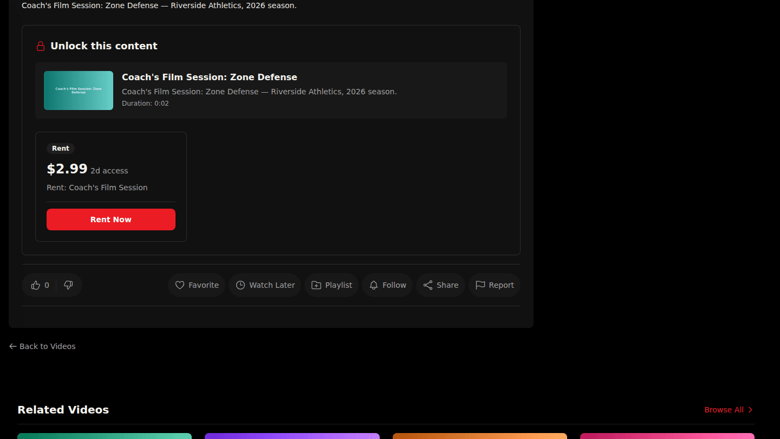Click the Related Videos heading
The image size is (780, 439).
(63, 410)
